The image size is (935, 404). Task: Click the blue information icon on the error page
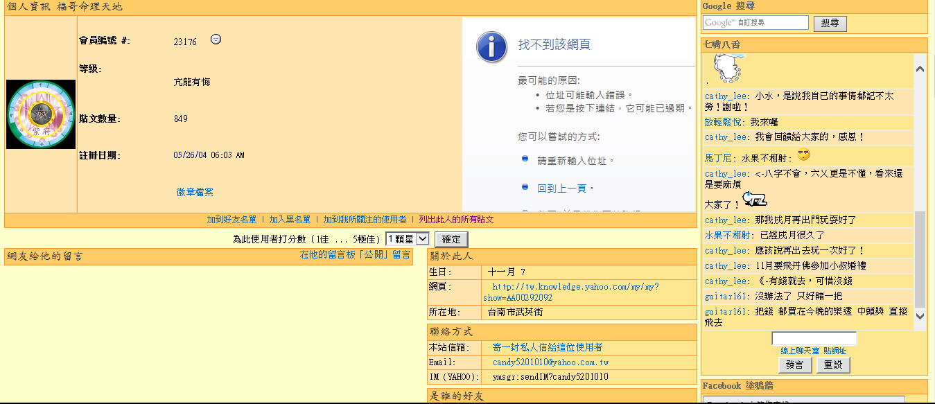pyautogui.click(x=491, y=48)
